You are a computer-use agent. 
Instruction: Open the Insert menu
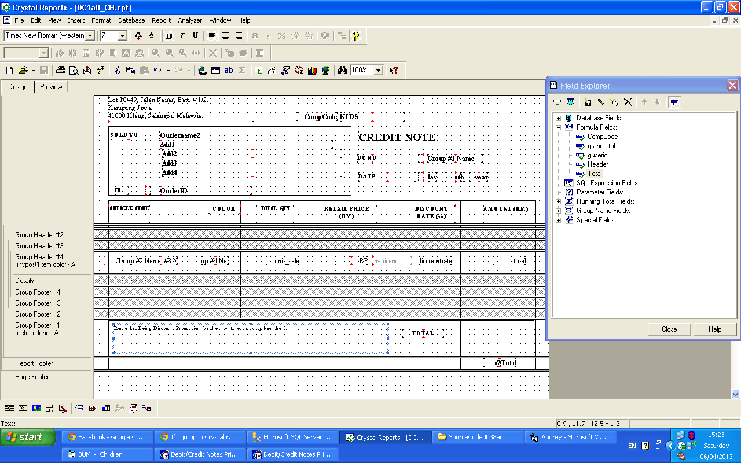coord(76,20)
